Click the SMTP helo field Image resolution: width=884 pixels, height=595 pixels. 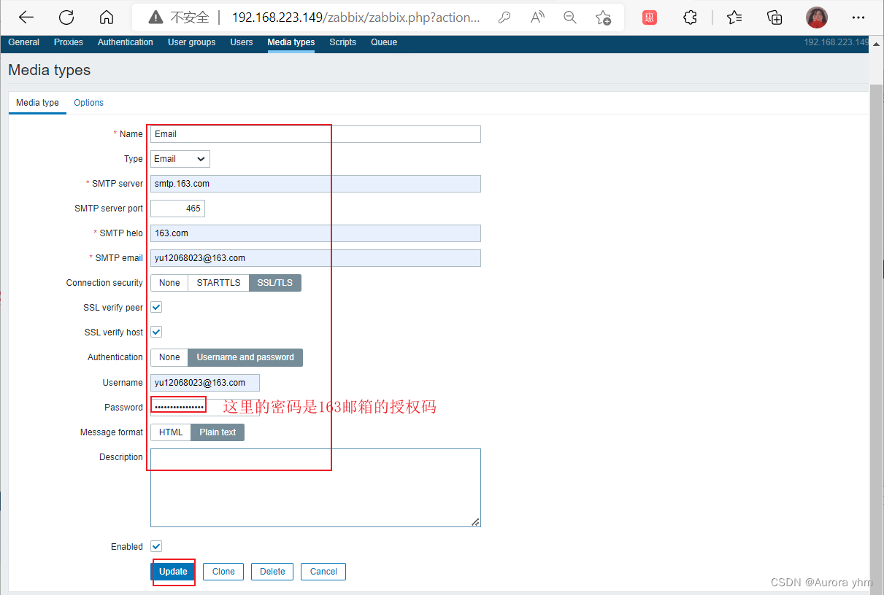pyautogui.click(x=315, y=233)
